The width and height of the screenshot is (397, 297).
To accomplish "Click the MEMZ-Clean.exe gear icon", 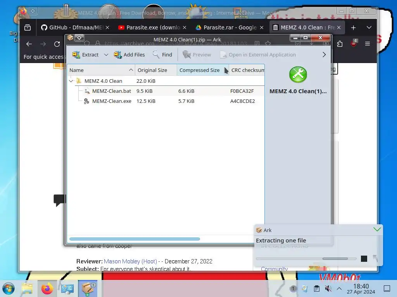I will pyautogui.click(x=86, y=101).
